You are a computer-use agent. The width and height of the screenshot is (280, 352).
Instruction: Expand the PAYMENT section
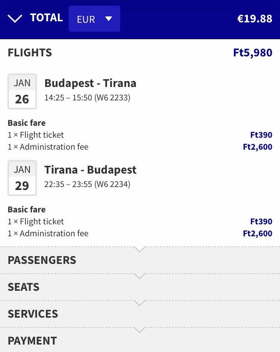(32, 341)
